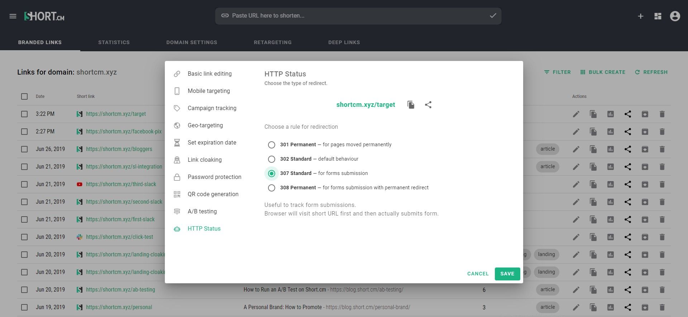
Task: Open statistics for the ab-testing row
Action: tap(611, 290)
